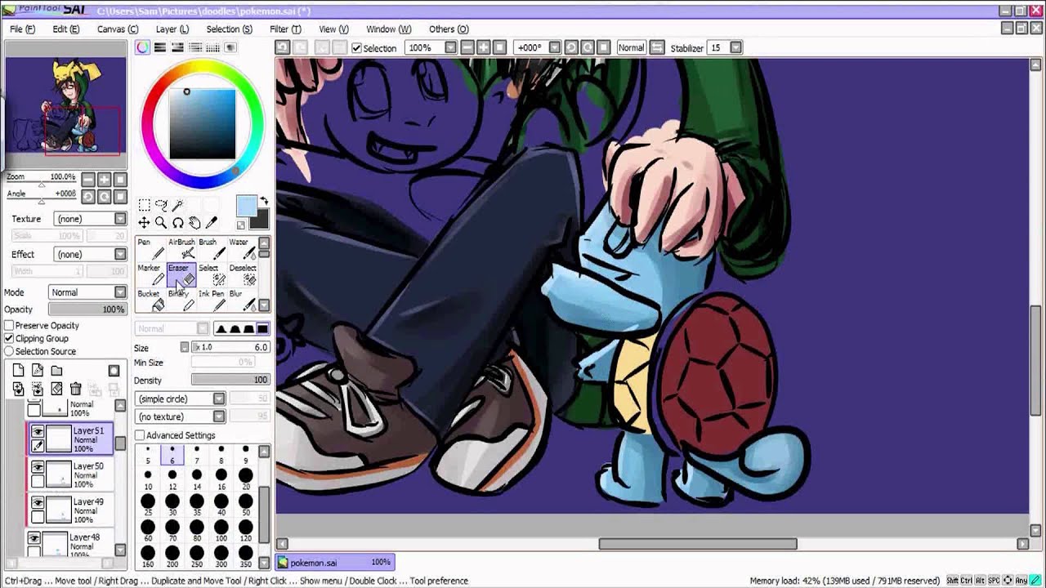Screen dimensions: 1046x588
Task: Open the Stabilizer value dropdown
Action: pos(735,47)
